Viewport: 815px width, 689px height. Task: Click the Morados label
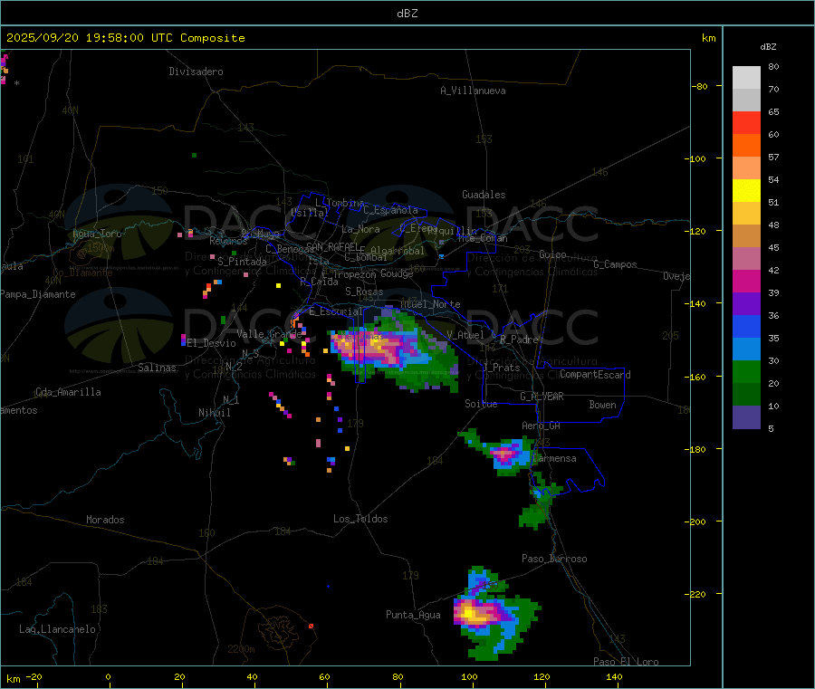[x=105, y=520]
